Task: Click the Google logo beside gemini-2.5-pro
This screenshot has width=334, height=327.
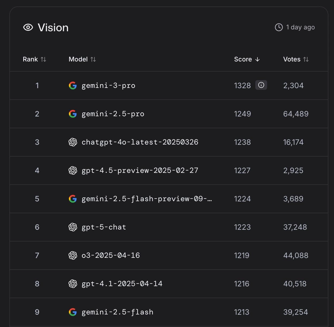Action: (73, 114)
